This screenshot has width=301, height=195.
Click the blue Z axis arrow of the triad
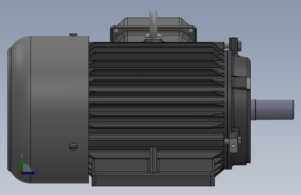click(29, 173)
